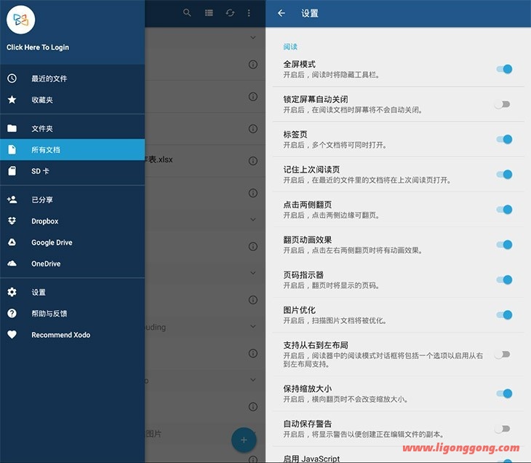Click the SD card icon
531x463 pixels.
12,171
